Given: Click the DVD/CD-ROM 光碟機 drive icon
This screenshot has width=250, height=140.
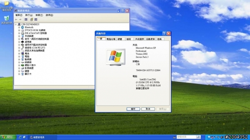Looking at the screenshot, I should (x=23, y=30).
